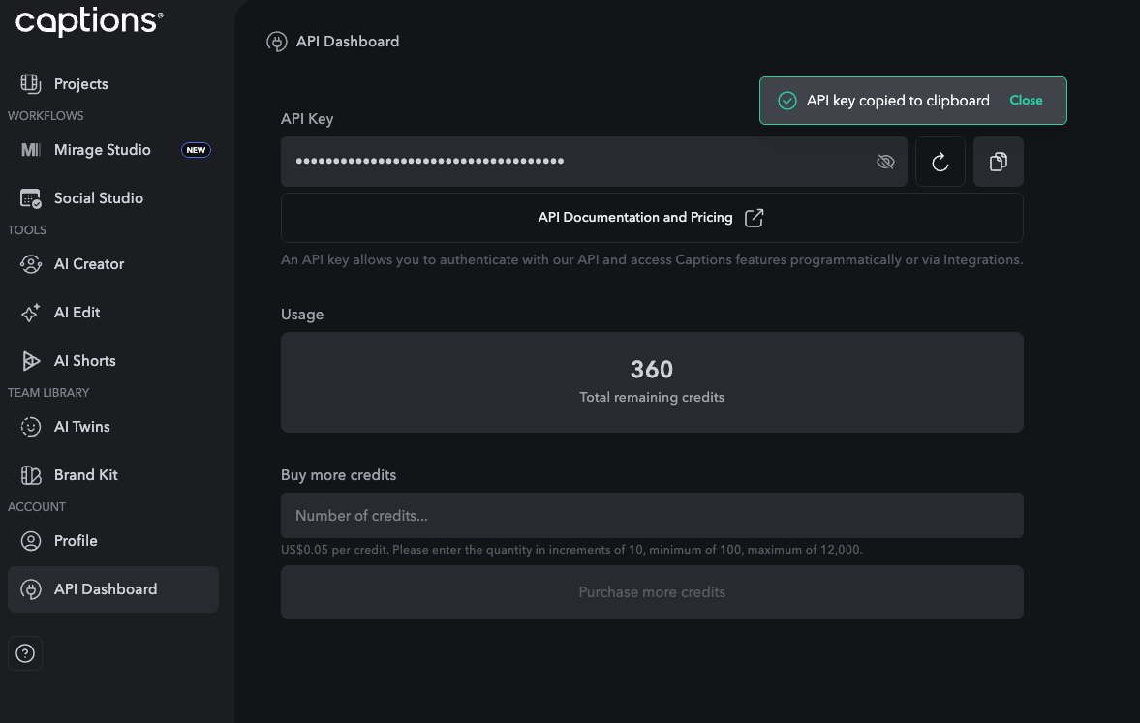Open the help question-mark button
Viewport: 1140px width, 723px height.
tap(25, 653)
